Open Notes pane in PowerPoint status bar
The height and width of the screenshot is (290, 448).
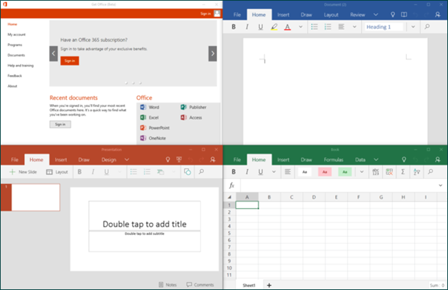(167, 284)
